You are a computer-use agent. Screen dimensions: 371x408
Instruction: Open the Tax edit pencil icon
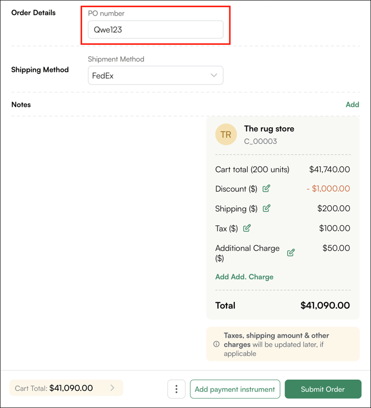pyautogui.click(x=247, y=228)
